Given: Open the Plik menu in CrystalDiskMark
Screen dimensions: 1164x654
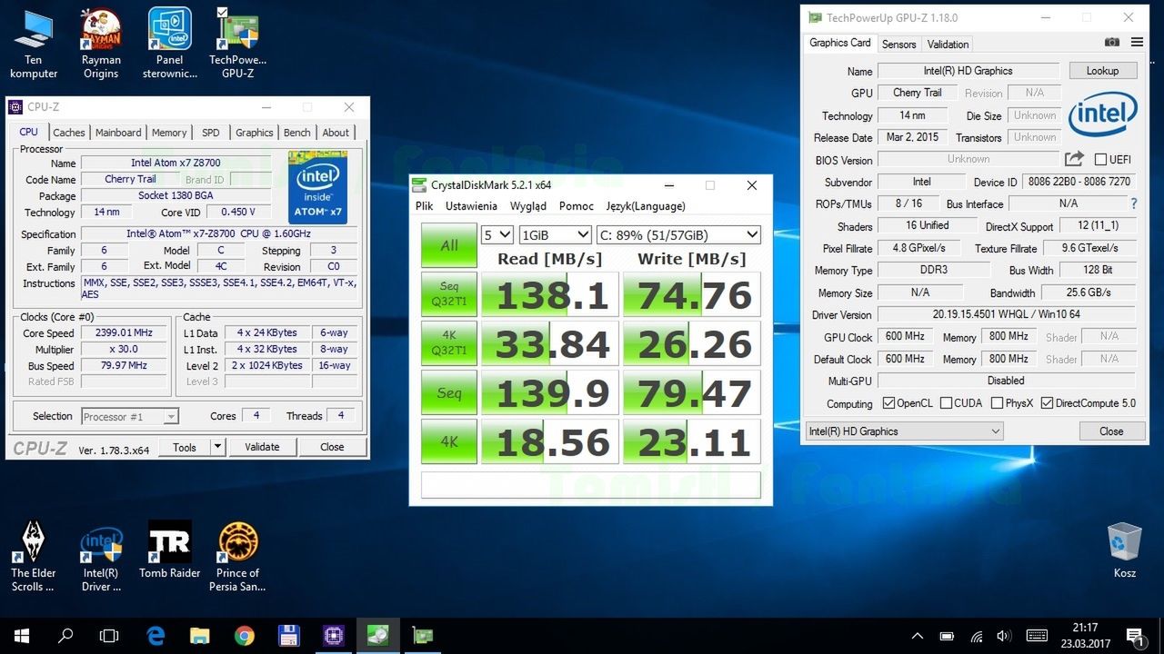Looking at the screenshot, I should tap(425, 206).
